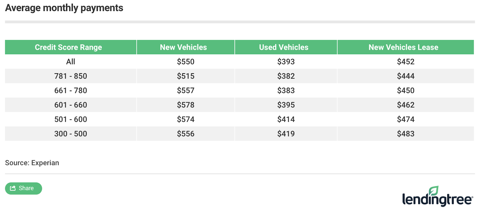Select the New Vehicles Lease column header

403,47
